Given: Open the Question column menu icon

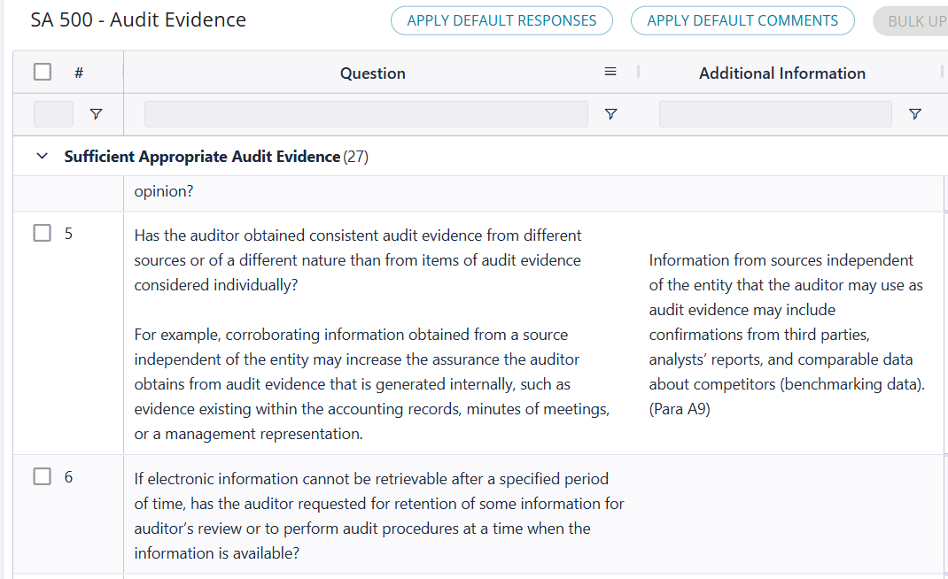Looking at the screenshot, I should tap(610, 73).
